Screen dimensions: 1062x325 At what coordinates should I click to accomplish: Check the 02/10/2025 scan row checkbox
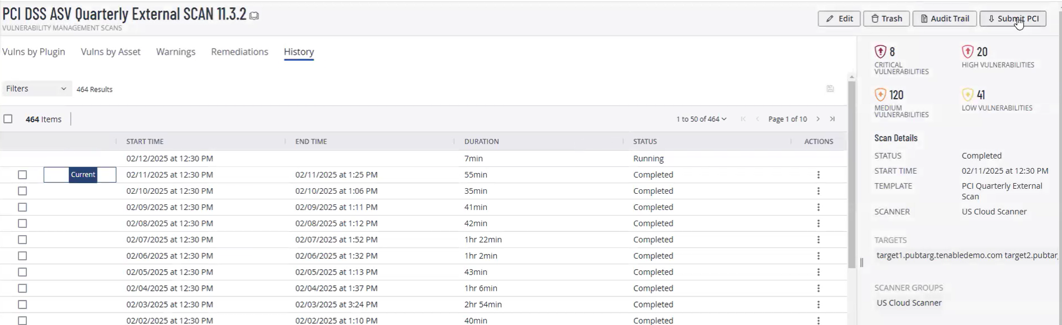pyautogui.click(x=22, y=191)
